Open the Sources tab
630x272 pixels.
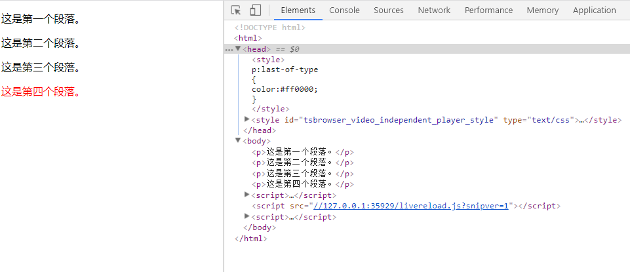(x=389, y=10)
